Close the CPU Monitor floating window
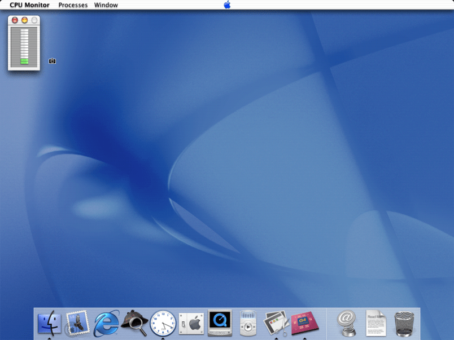 click(x=15, y=20)
